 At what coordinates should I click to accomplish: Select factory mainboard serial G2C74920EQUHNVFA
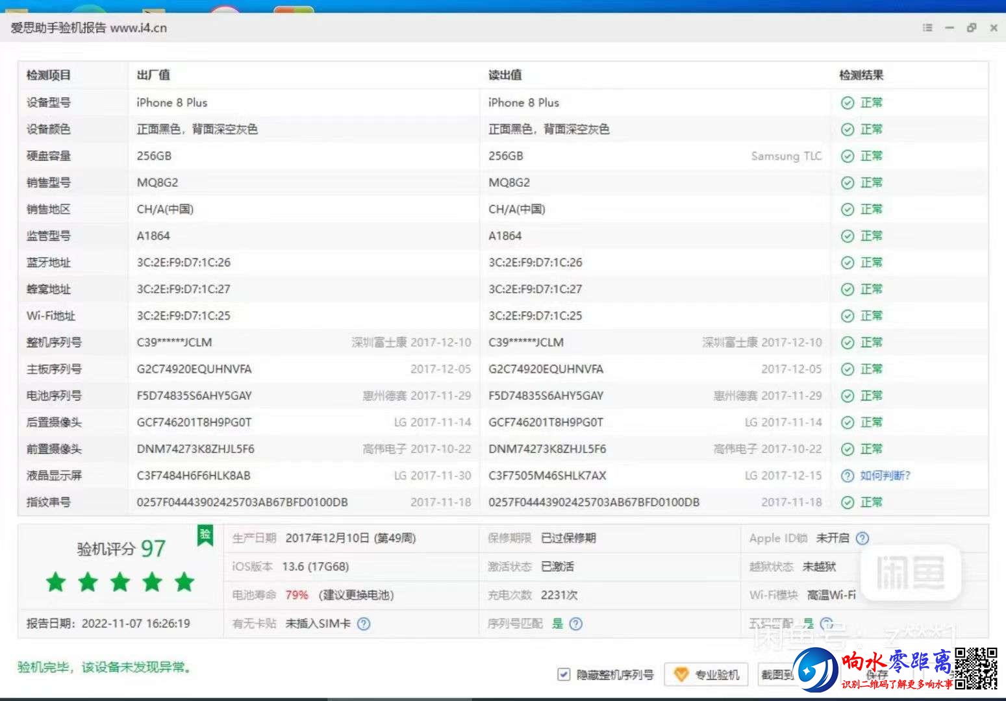pyautogui.click(x=194, y=369)
